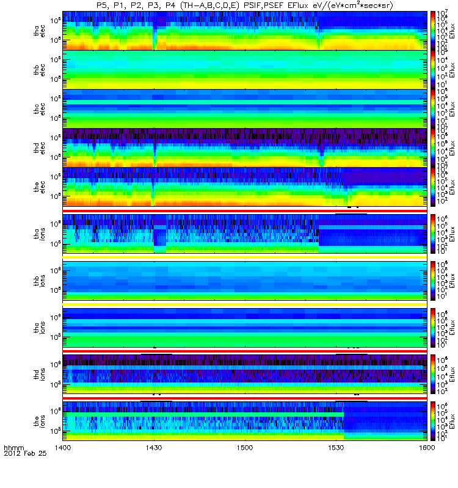Click the '2012 Feb 25' date label
The image size is (458, 488).
(25, 453)
